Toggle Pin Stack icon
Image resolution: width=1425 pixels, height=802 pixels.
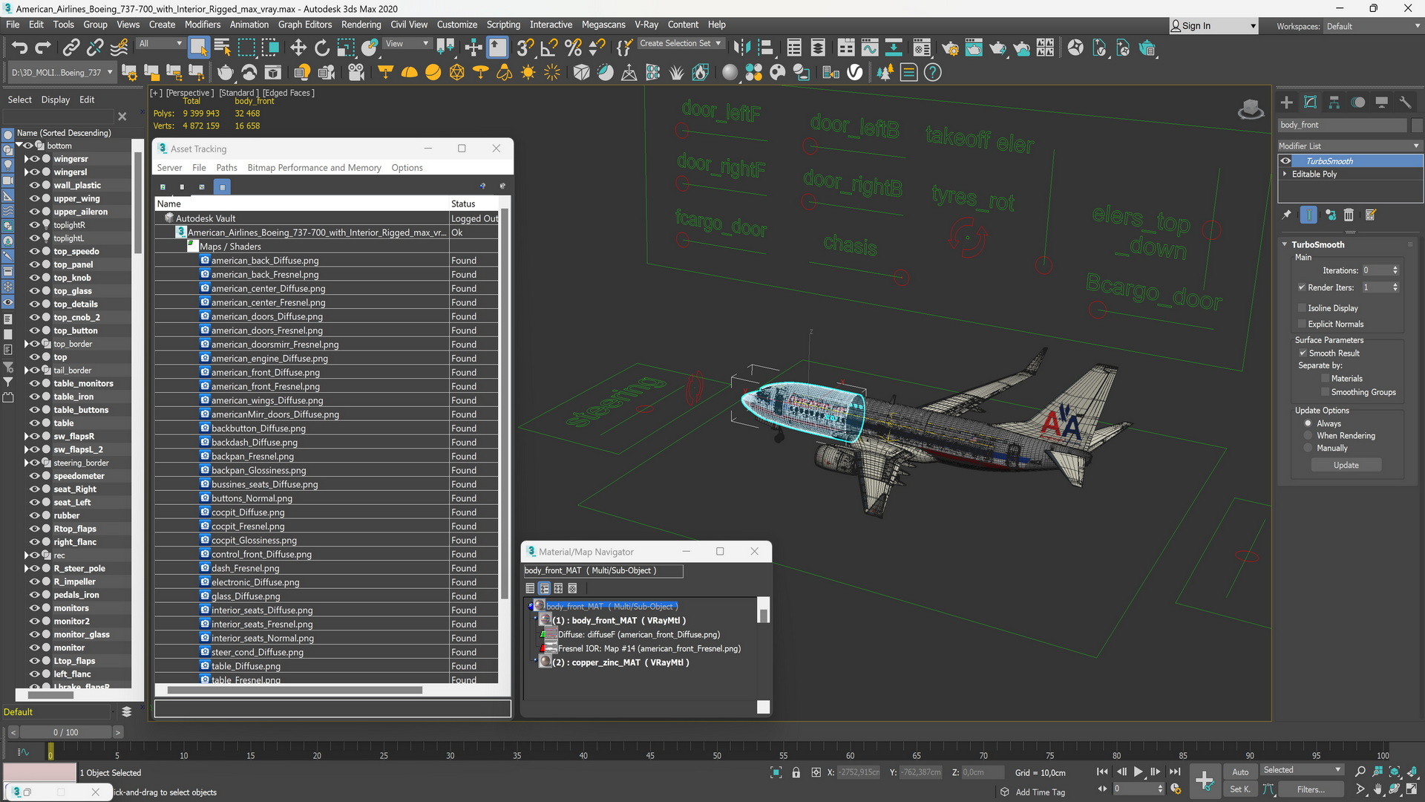pos(1286,215)
